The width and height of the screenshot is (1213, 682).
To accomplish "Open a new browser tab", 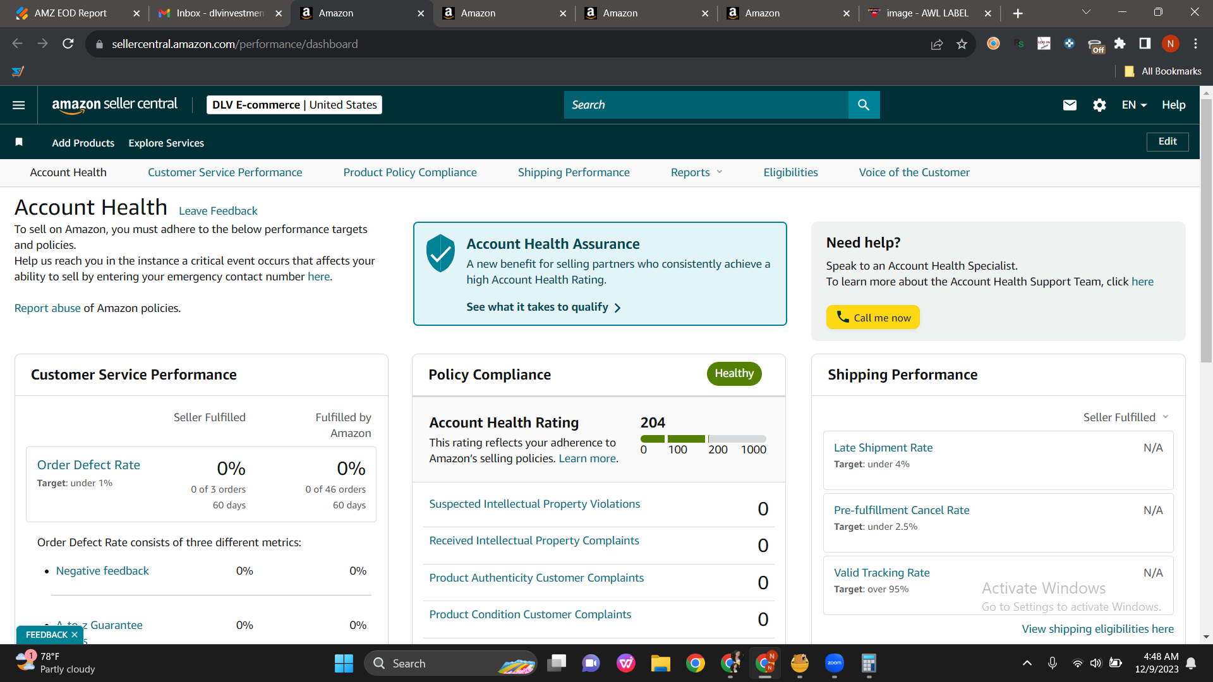I will [1018, 13].
